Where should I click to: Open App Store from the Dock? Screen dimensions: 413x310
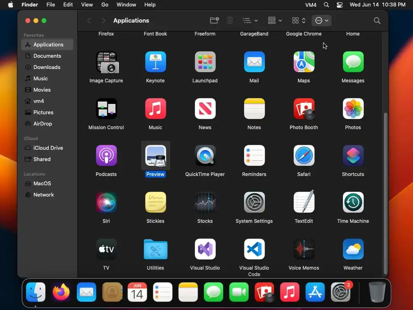315,292
